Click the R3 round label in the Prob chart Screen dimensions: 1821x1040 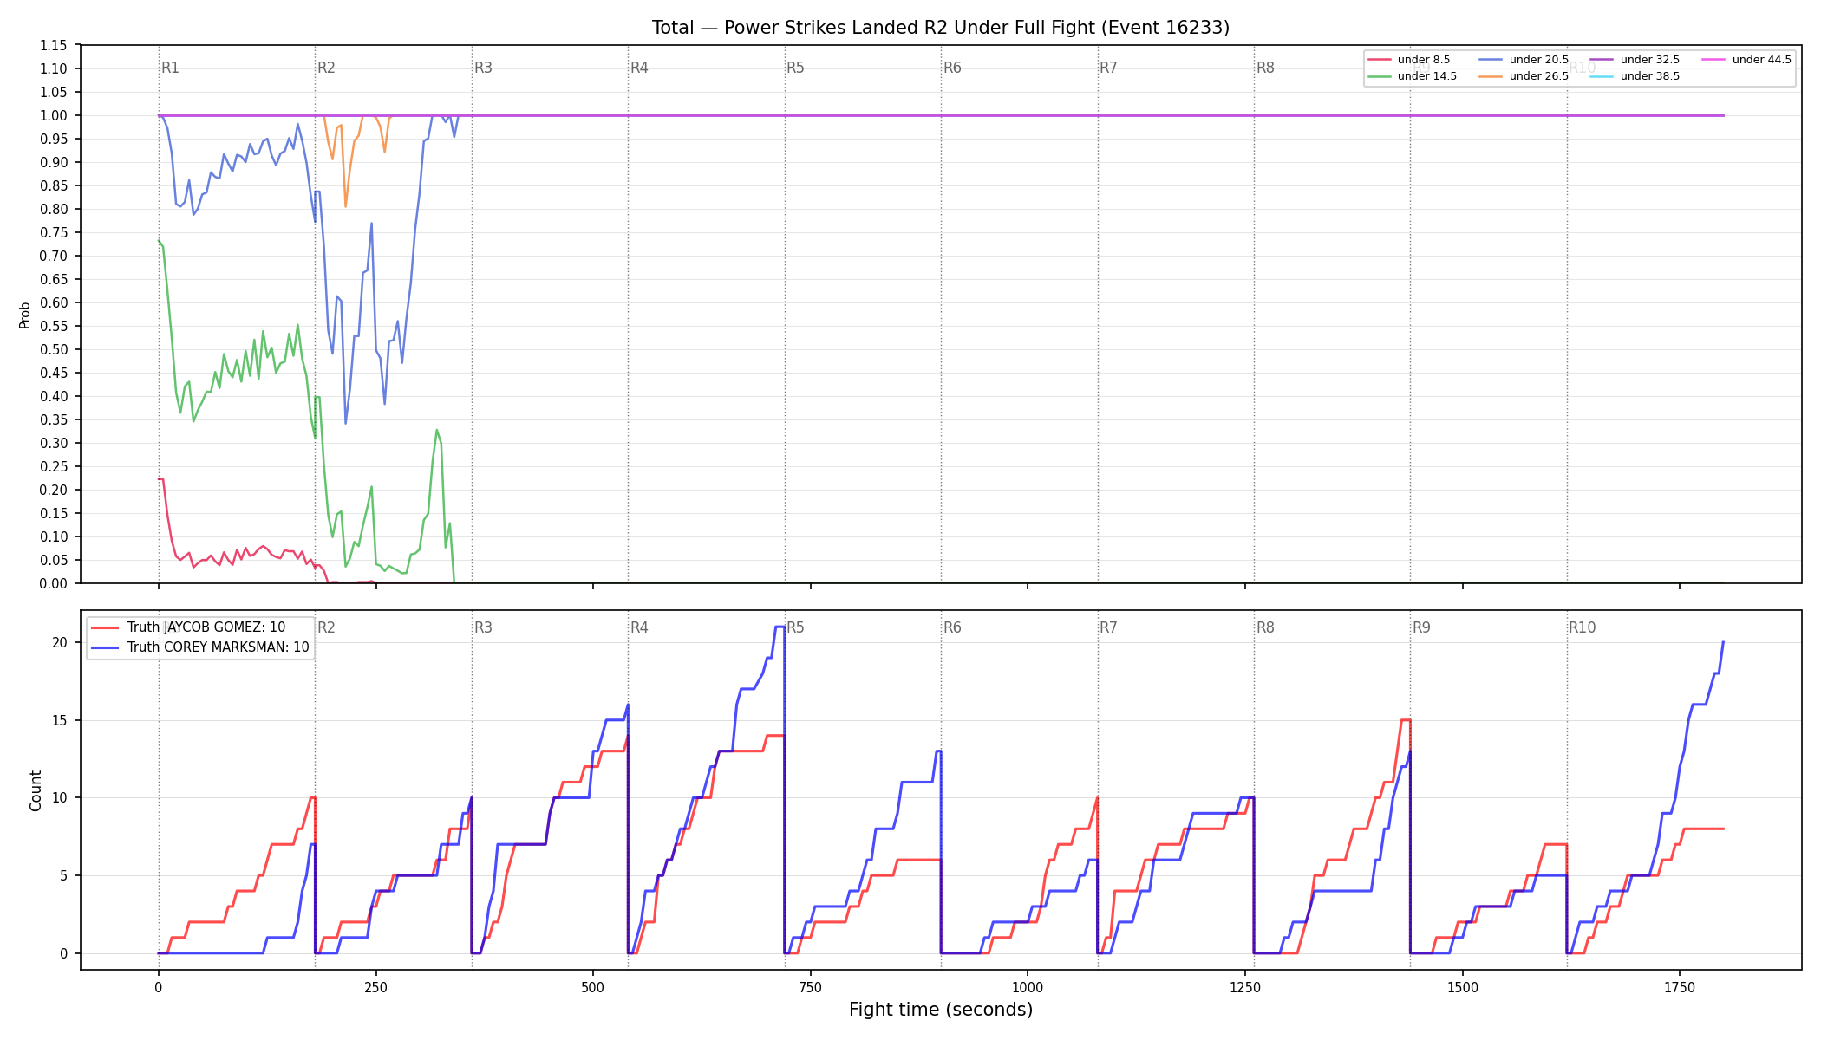(x=483, y=68)
